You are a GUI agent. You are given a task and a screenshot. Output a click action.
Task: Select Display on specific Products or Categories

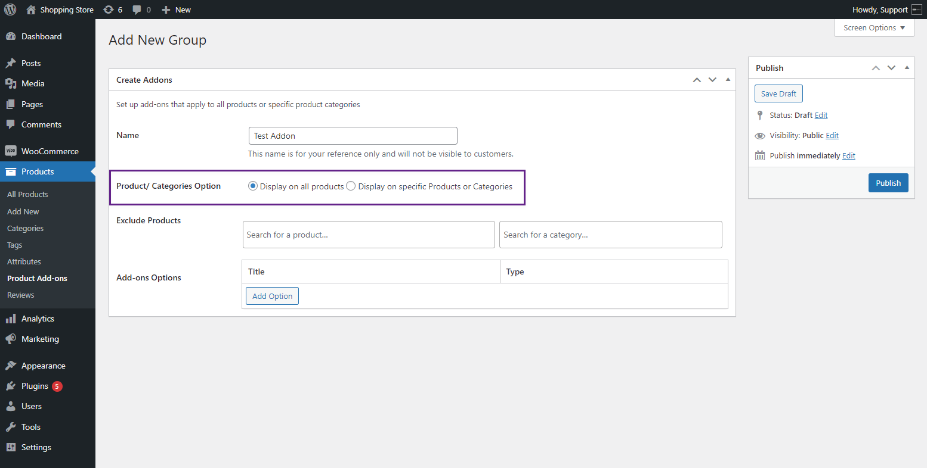tap(351, 186)
